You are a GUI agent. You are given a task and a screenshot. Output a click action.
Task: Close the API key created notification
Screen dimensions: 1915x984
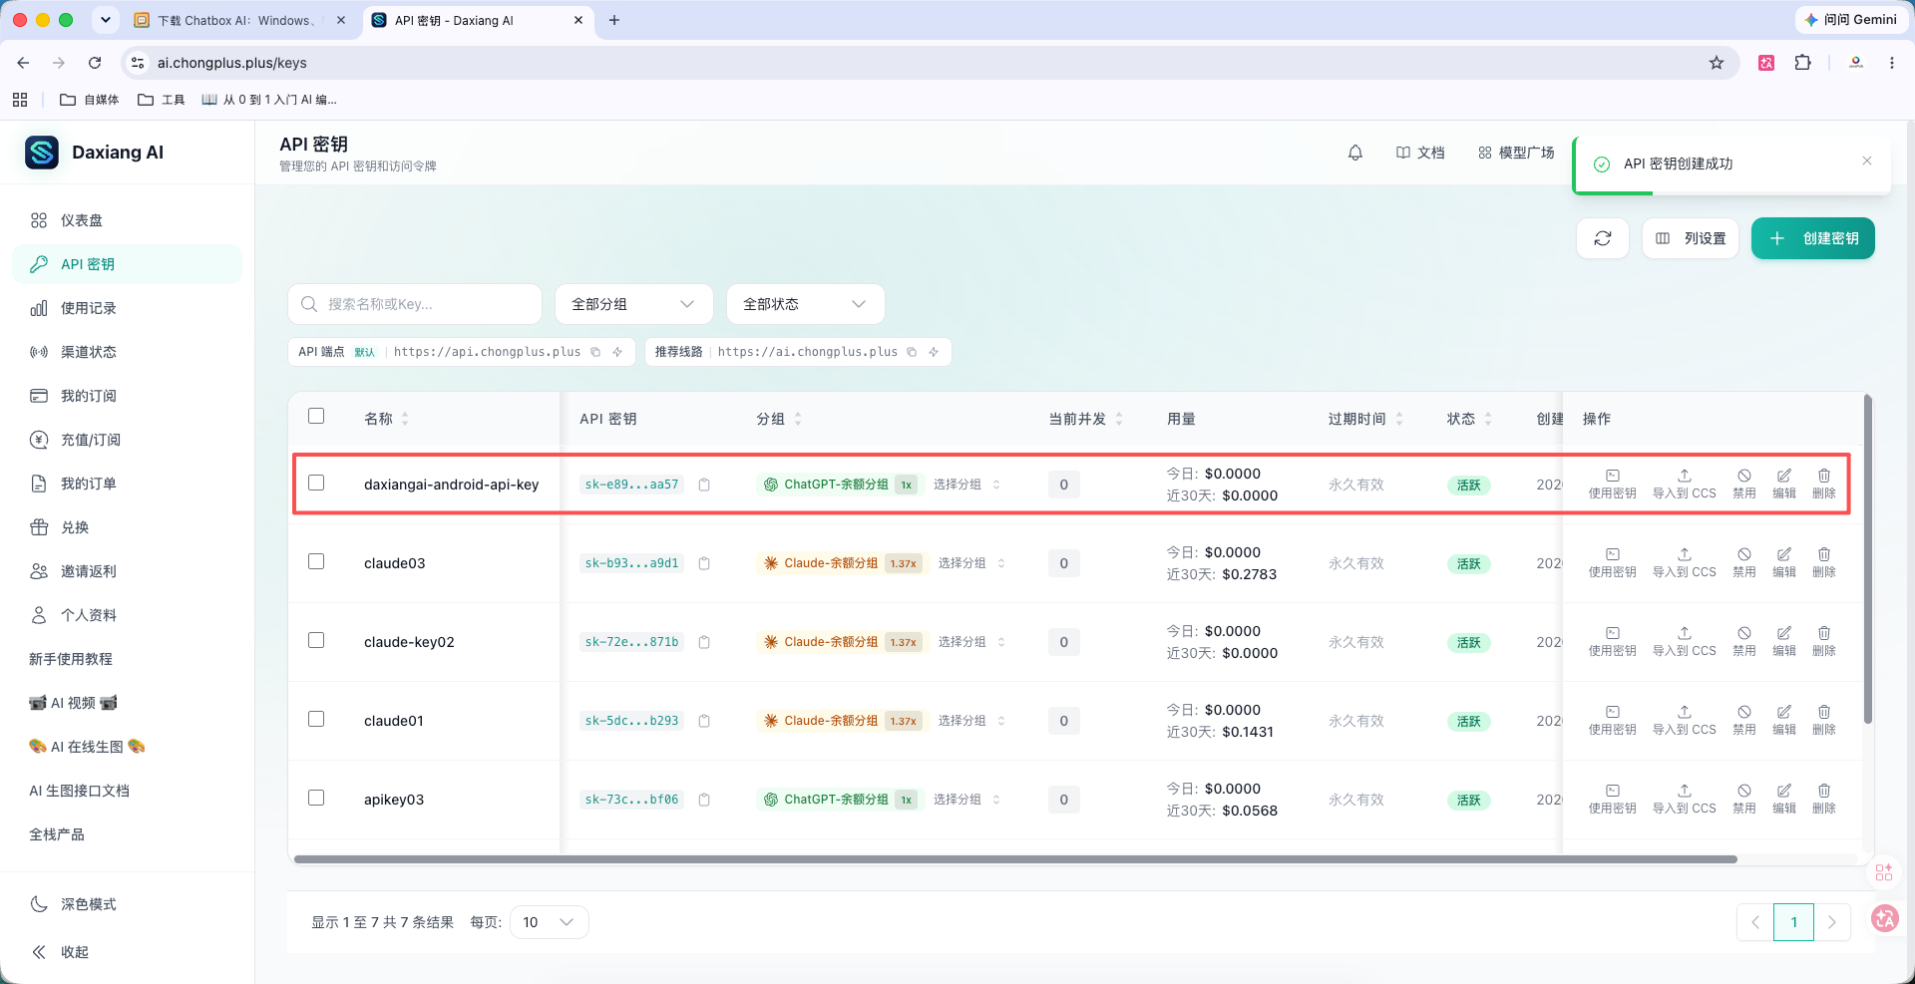1866,161
